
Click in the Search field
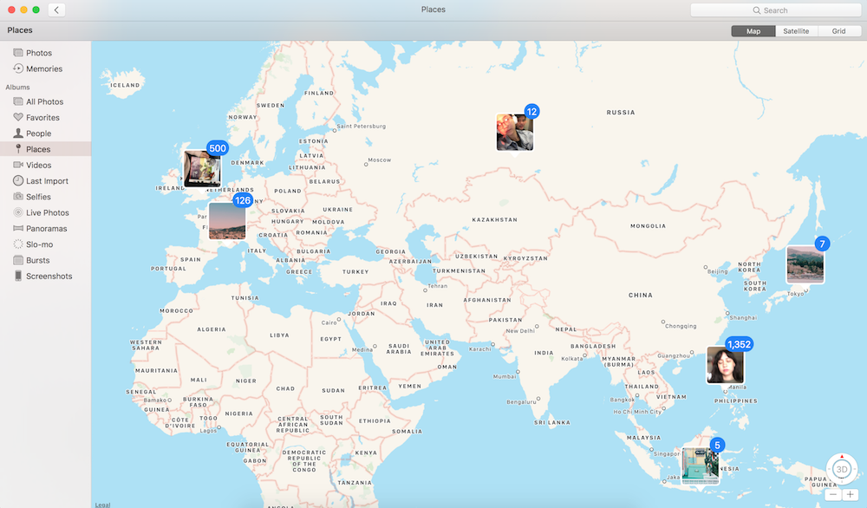coord(776,10)
